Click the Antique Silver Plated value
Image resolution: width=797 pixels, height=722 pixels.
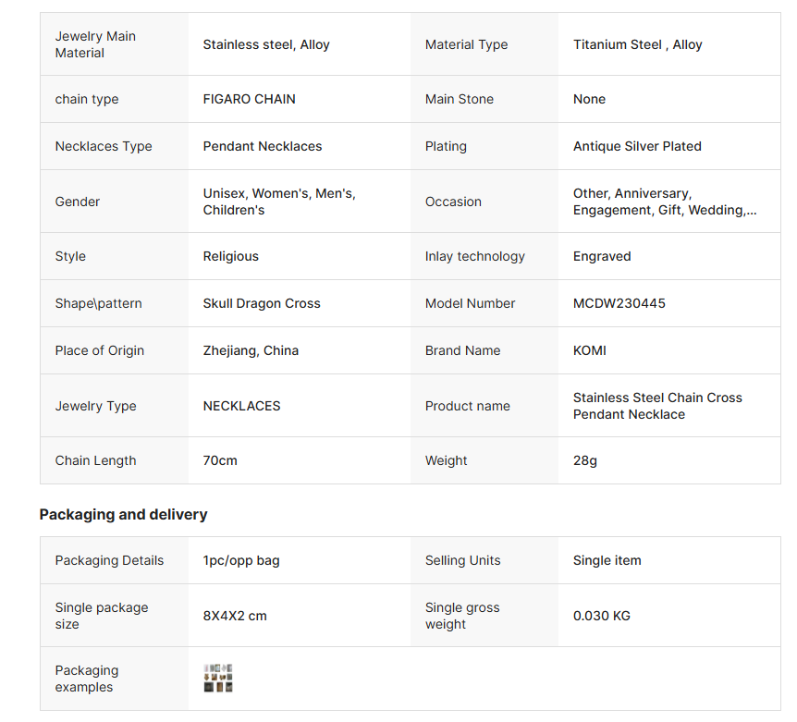tap(637, 146)
